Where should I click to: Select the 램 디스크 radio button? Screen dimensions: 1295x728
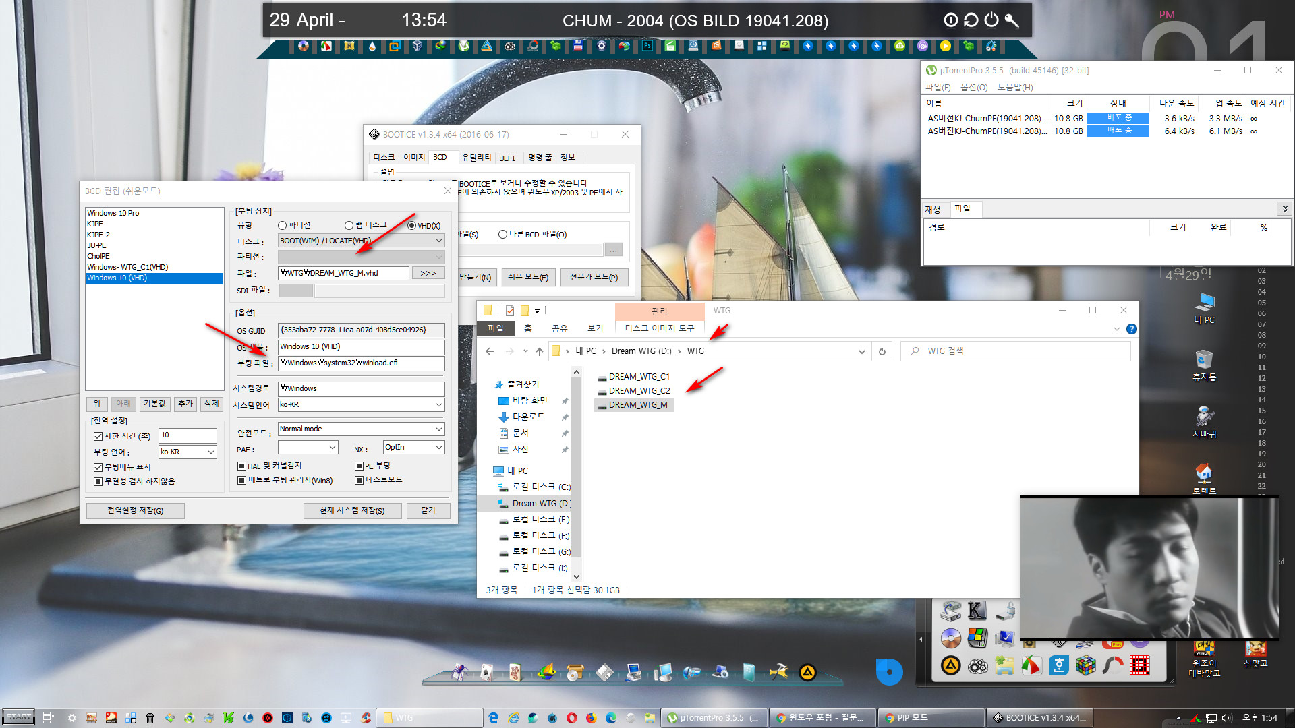[x=349, y=226]
